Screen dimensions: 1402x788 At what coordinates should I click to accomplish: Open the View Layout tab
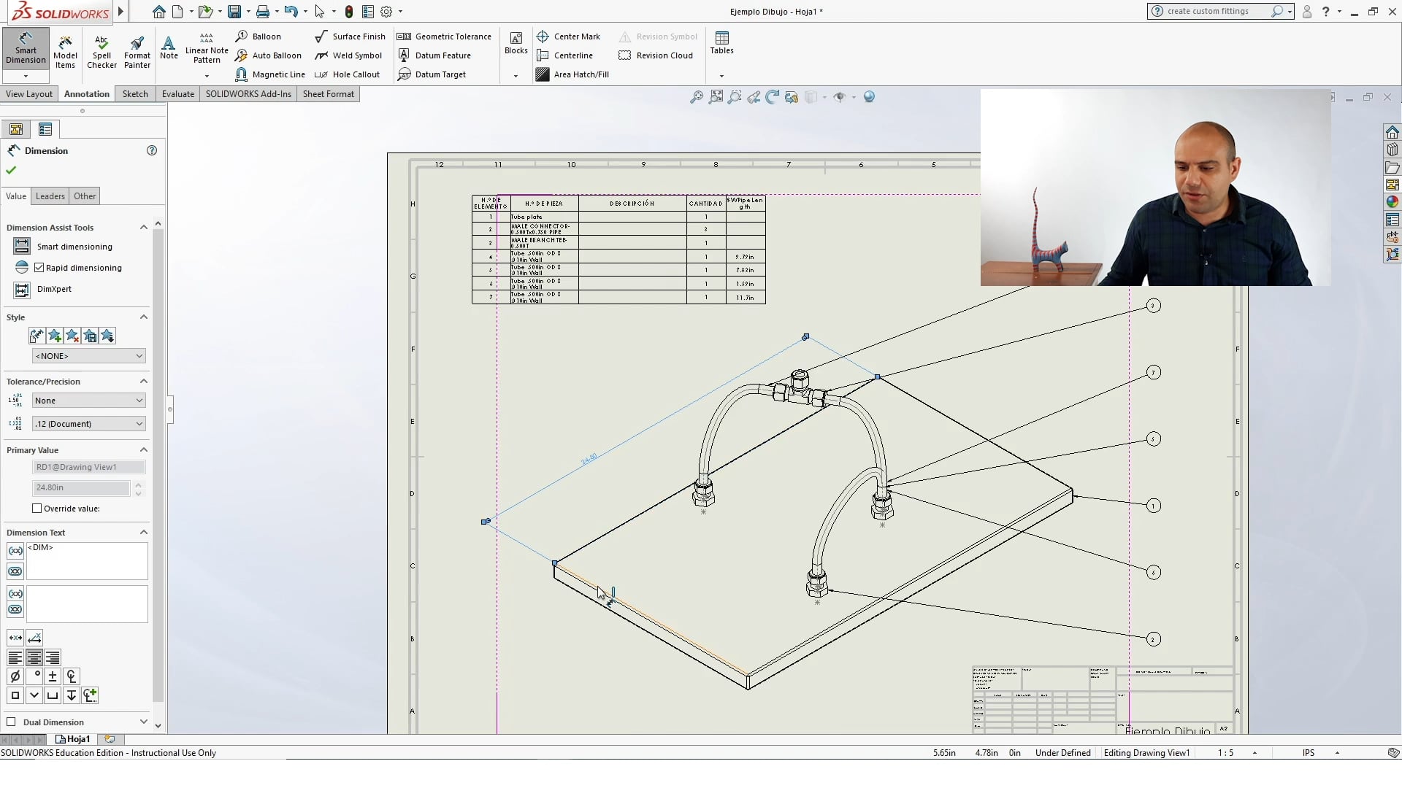click(28, 93)
